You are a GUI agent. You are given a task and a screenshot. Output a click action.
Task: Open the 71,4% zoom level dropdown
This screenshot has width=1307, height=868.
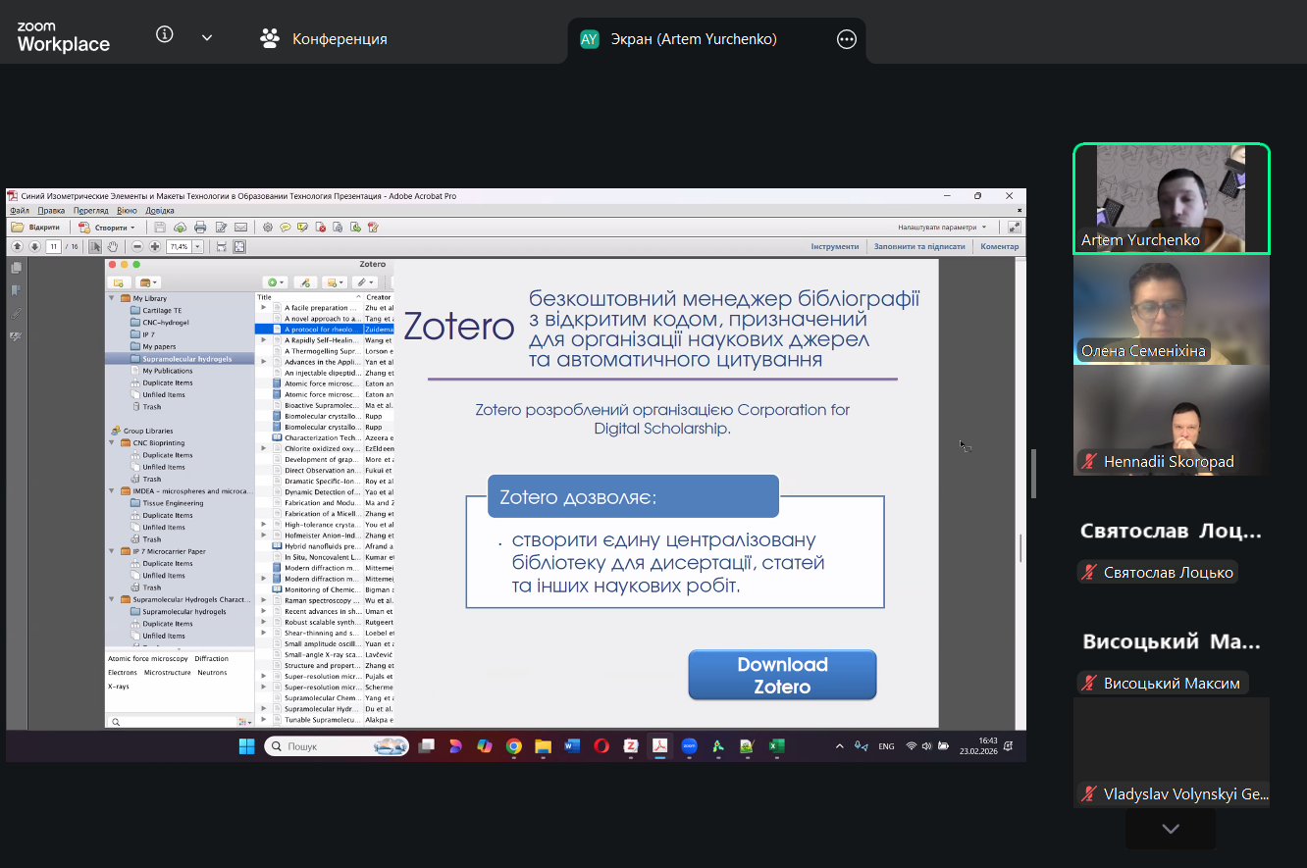pyautogui.click(x=197, y=246)
